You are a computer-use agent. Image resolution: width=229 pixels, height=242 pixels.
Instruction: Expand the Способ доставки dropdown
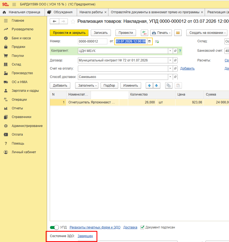pos(170,77)
